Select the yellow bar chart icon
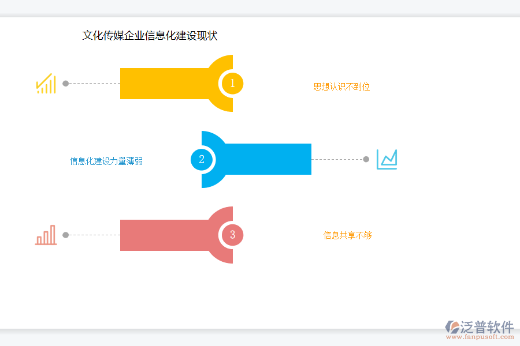The width and height of the screenshot is (520, 346). (46, 83)
